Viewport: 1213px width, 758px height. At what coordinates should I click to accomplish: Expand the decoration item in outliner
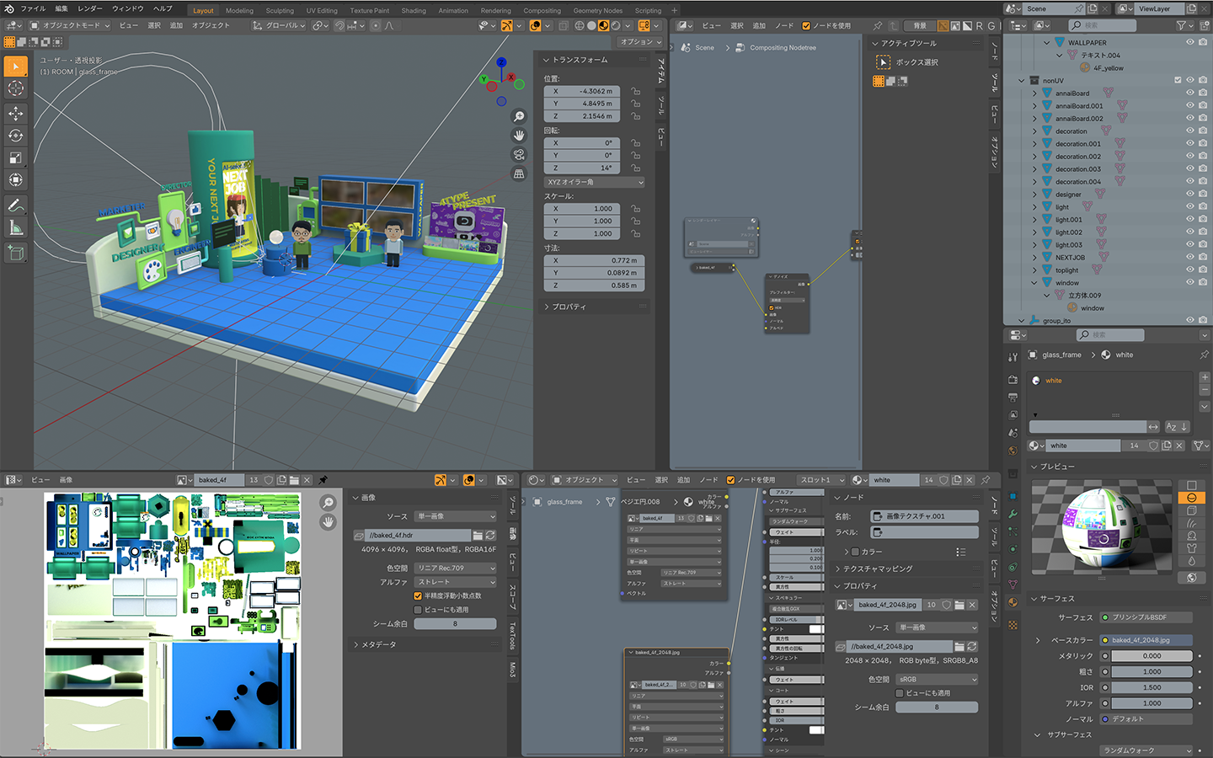(1035, 131)
